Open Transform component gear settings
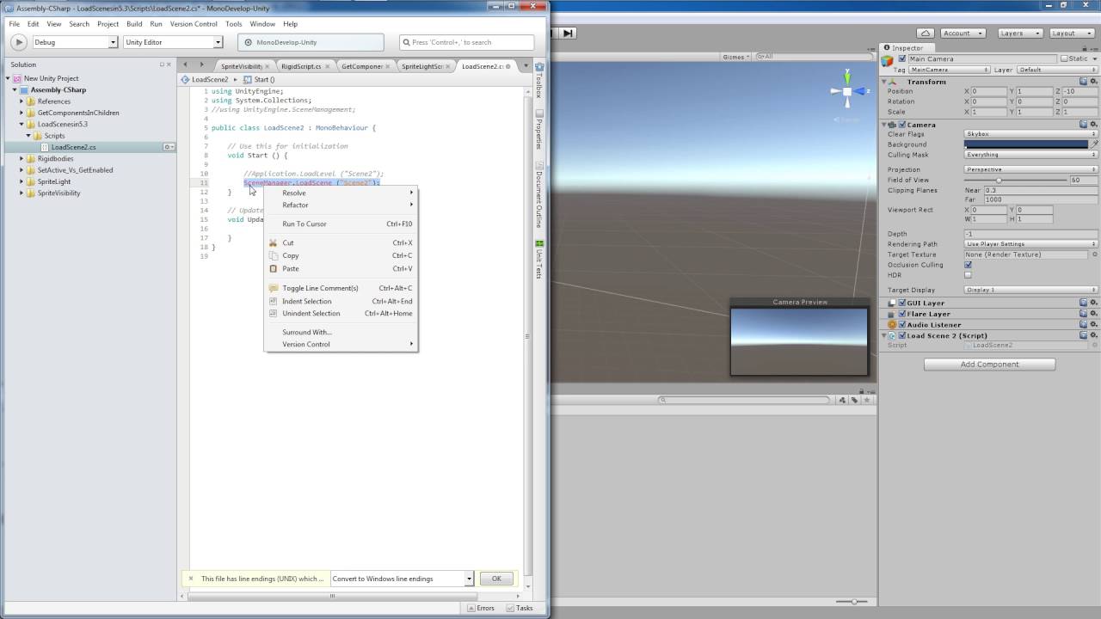This screenshot has width=1101, height=619. [x=1093, y=82]
